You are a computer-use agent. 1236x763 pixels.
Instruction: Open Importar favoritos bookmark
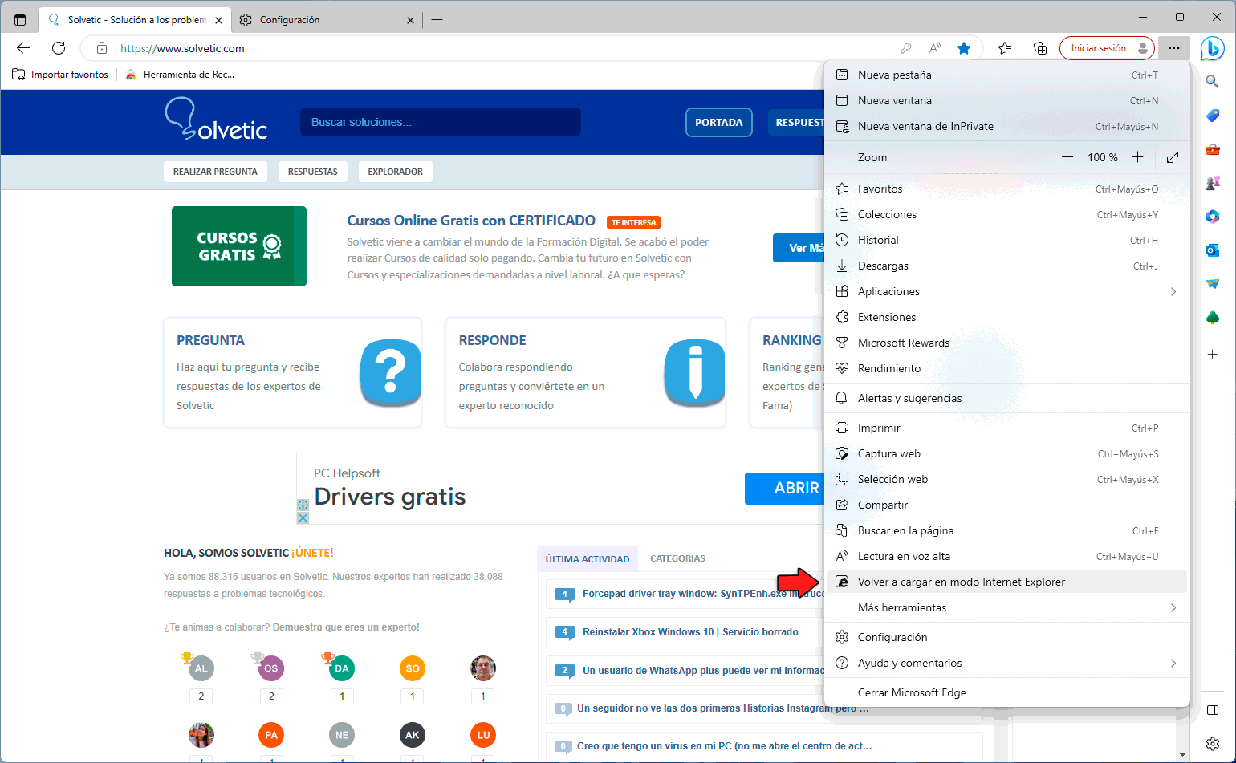tap(61, 75)
